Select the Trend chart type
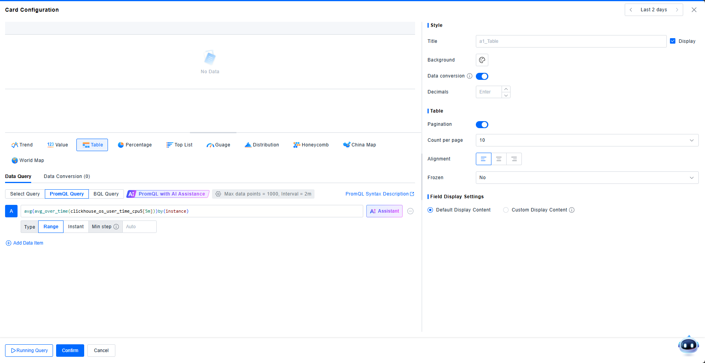This screenshot has width=705, height=363. (22, 145)
